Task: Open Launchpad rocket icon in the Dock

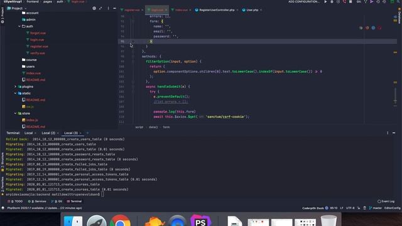Action: coord(96,221)
